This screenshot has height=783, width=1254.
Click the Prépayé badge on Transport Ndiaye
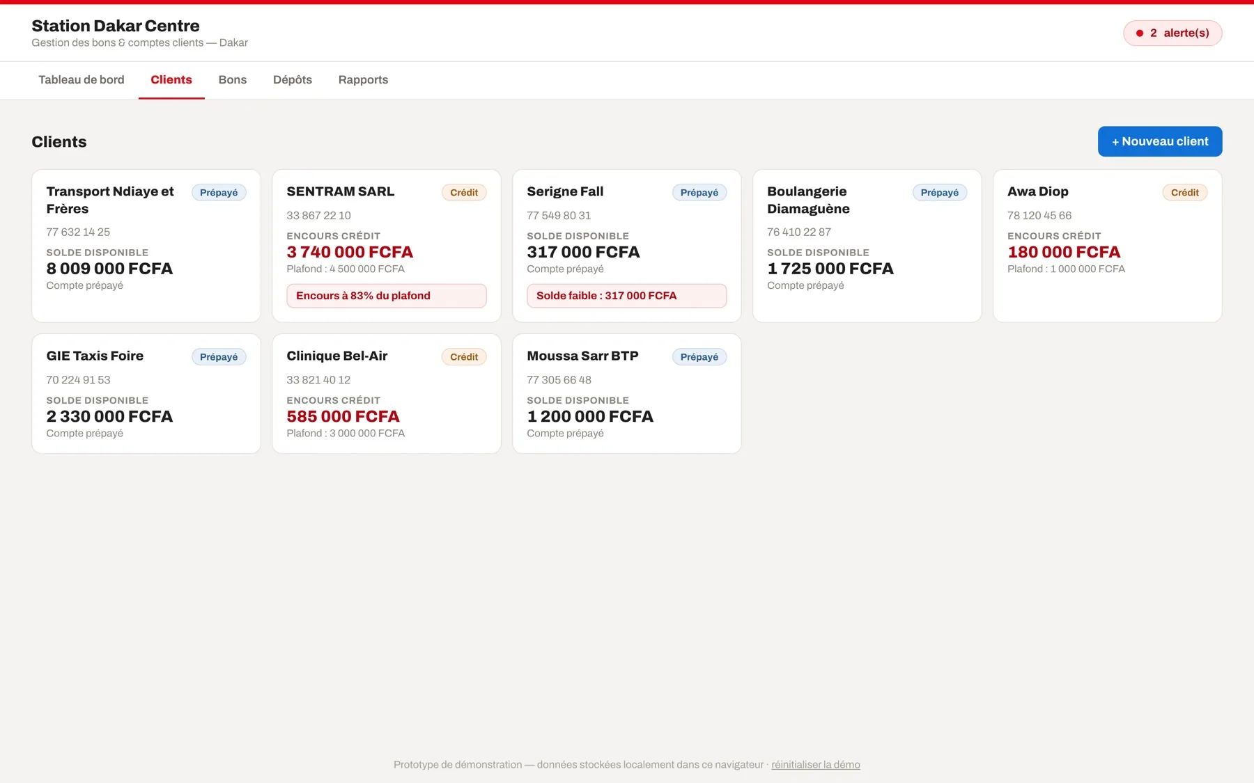coord(219,193)
